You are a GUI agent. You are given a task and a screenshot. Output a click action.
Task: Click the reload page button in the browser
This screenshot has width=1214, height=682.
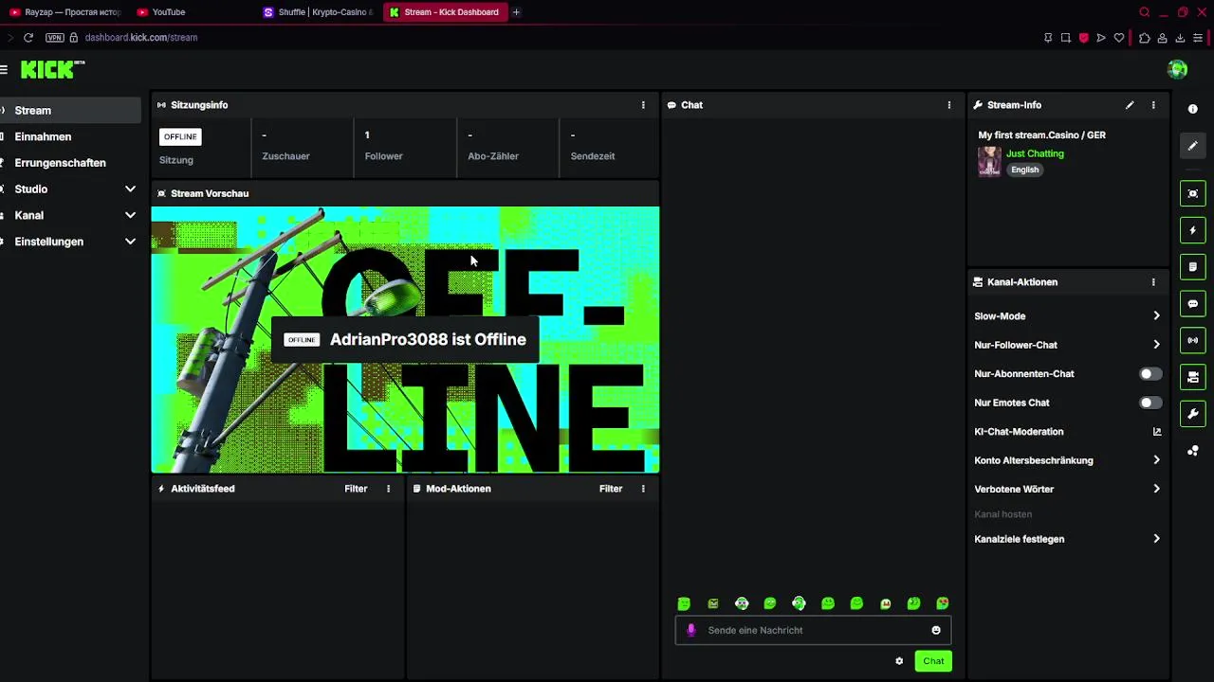[28, 38]
